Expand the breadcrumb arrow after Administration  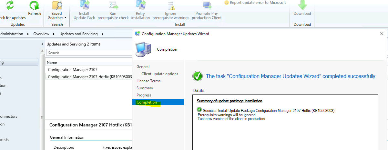pyautogui.click(x=28, y=34)
